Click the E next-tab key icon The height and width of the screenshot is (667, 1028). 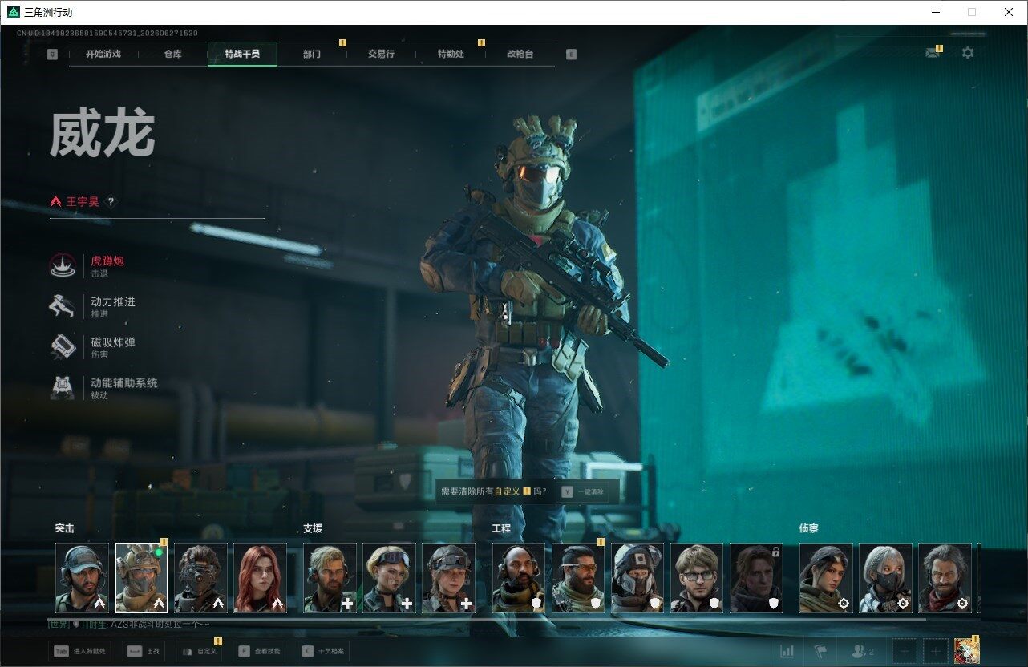pyautogui.click(x=571, y=55)
